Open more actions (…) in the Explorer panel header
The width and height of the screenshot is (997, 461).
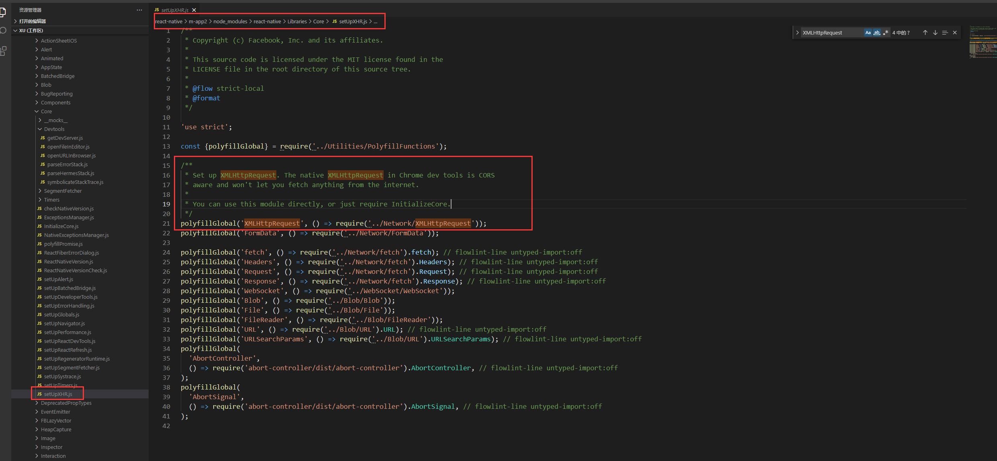[x=139, y=10]
